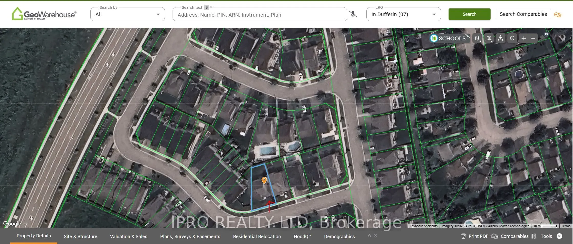The width and height of the screenshot is (573, 244).
Task: Expand panel with double up chevron
Action: click(x=369, y=236)
